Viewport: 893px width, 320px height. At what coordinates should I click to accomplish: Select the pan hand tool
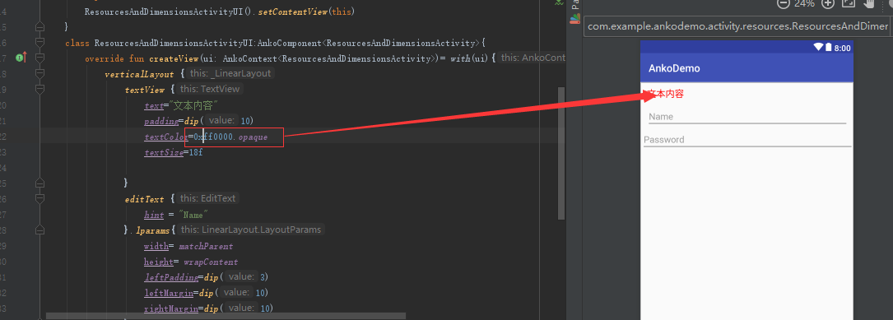[869, 3]
